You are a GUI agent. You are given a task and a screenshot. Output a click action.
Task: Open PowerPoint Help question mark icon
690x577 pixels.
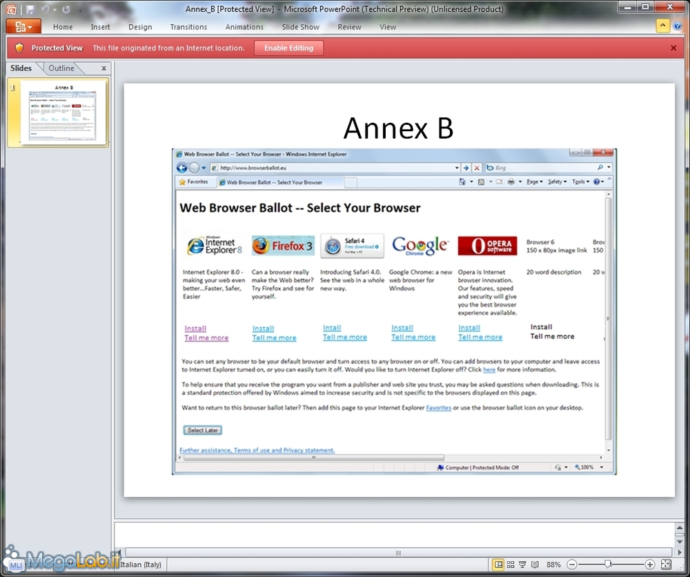coord(678,26)
